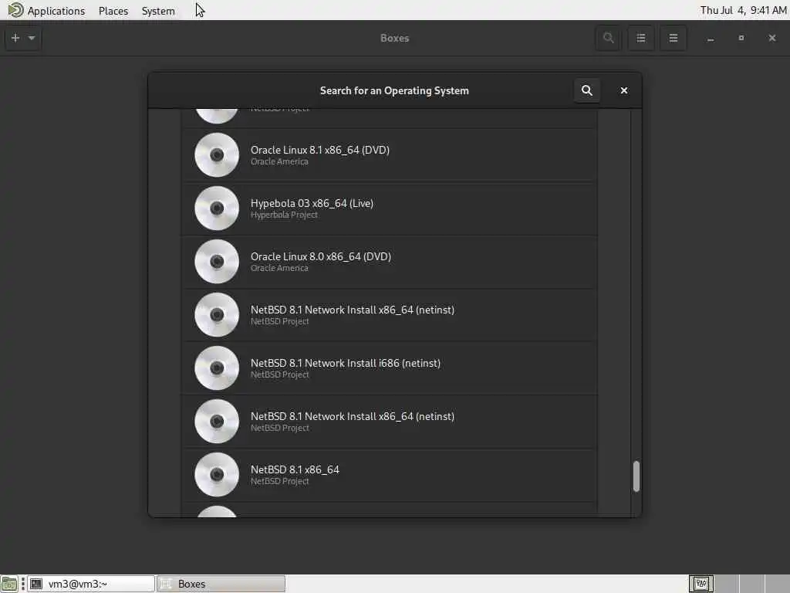This screenshot has height=593, width=790.
Task: Maximize the Boxes window
Action: pos(741,38)
